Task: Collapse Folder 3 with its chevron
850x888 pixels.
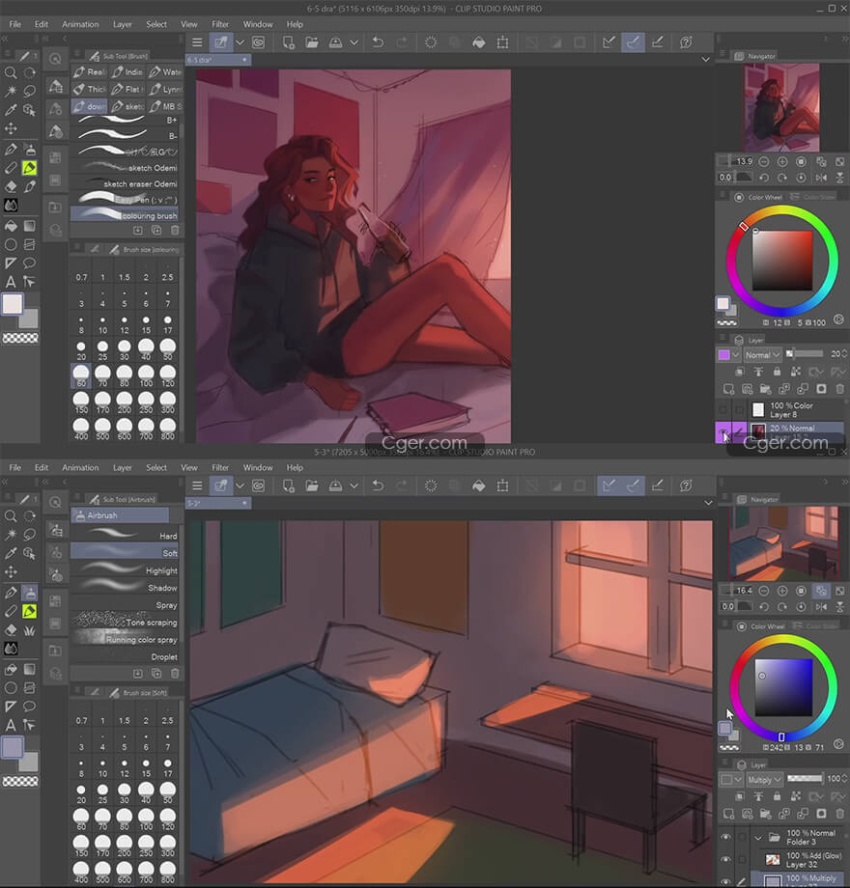Action: (x=758, y=838)
